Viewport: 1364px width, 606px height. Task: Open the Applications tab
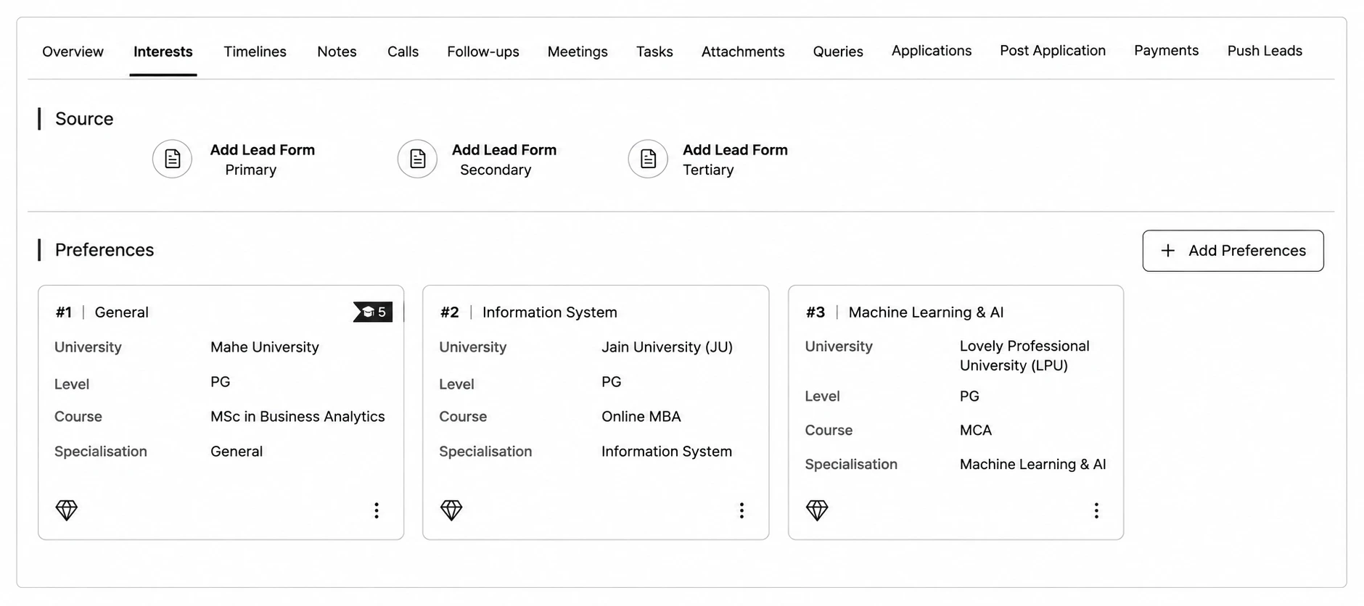(x=932, y=51)
